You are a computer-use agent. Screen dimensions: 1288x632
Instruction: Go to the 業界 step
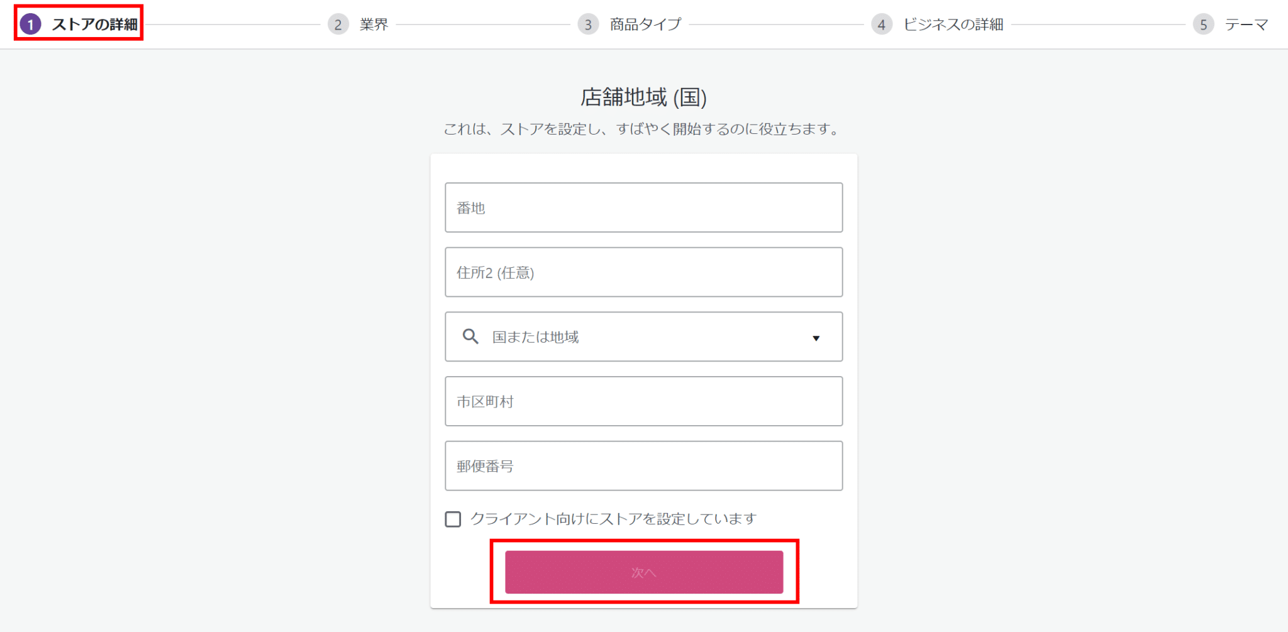click(374, 25)
